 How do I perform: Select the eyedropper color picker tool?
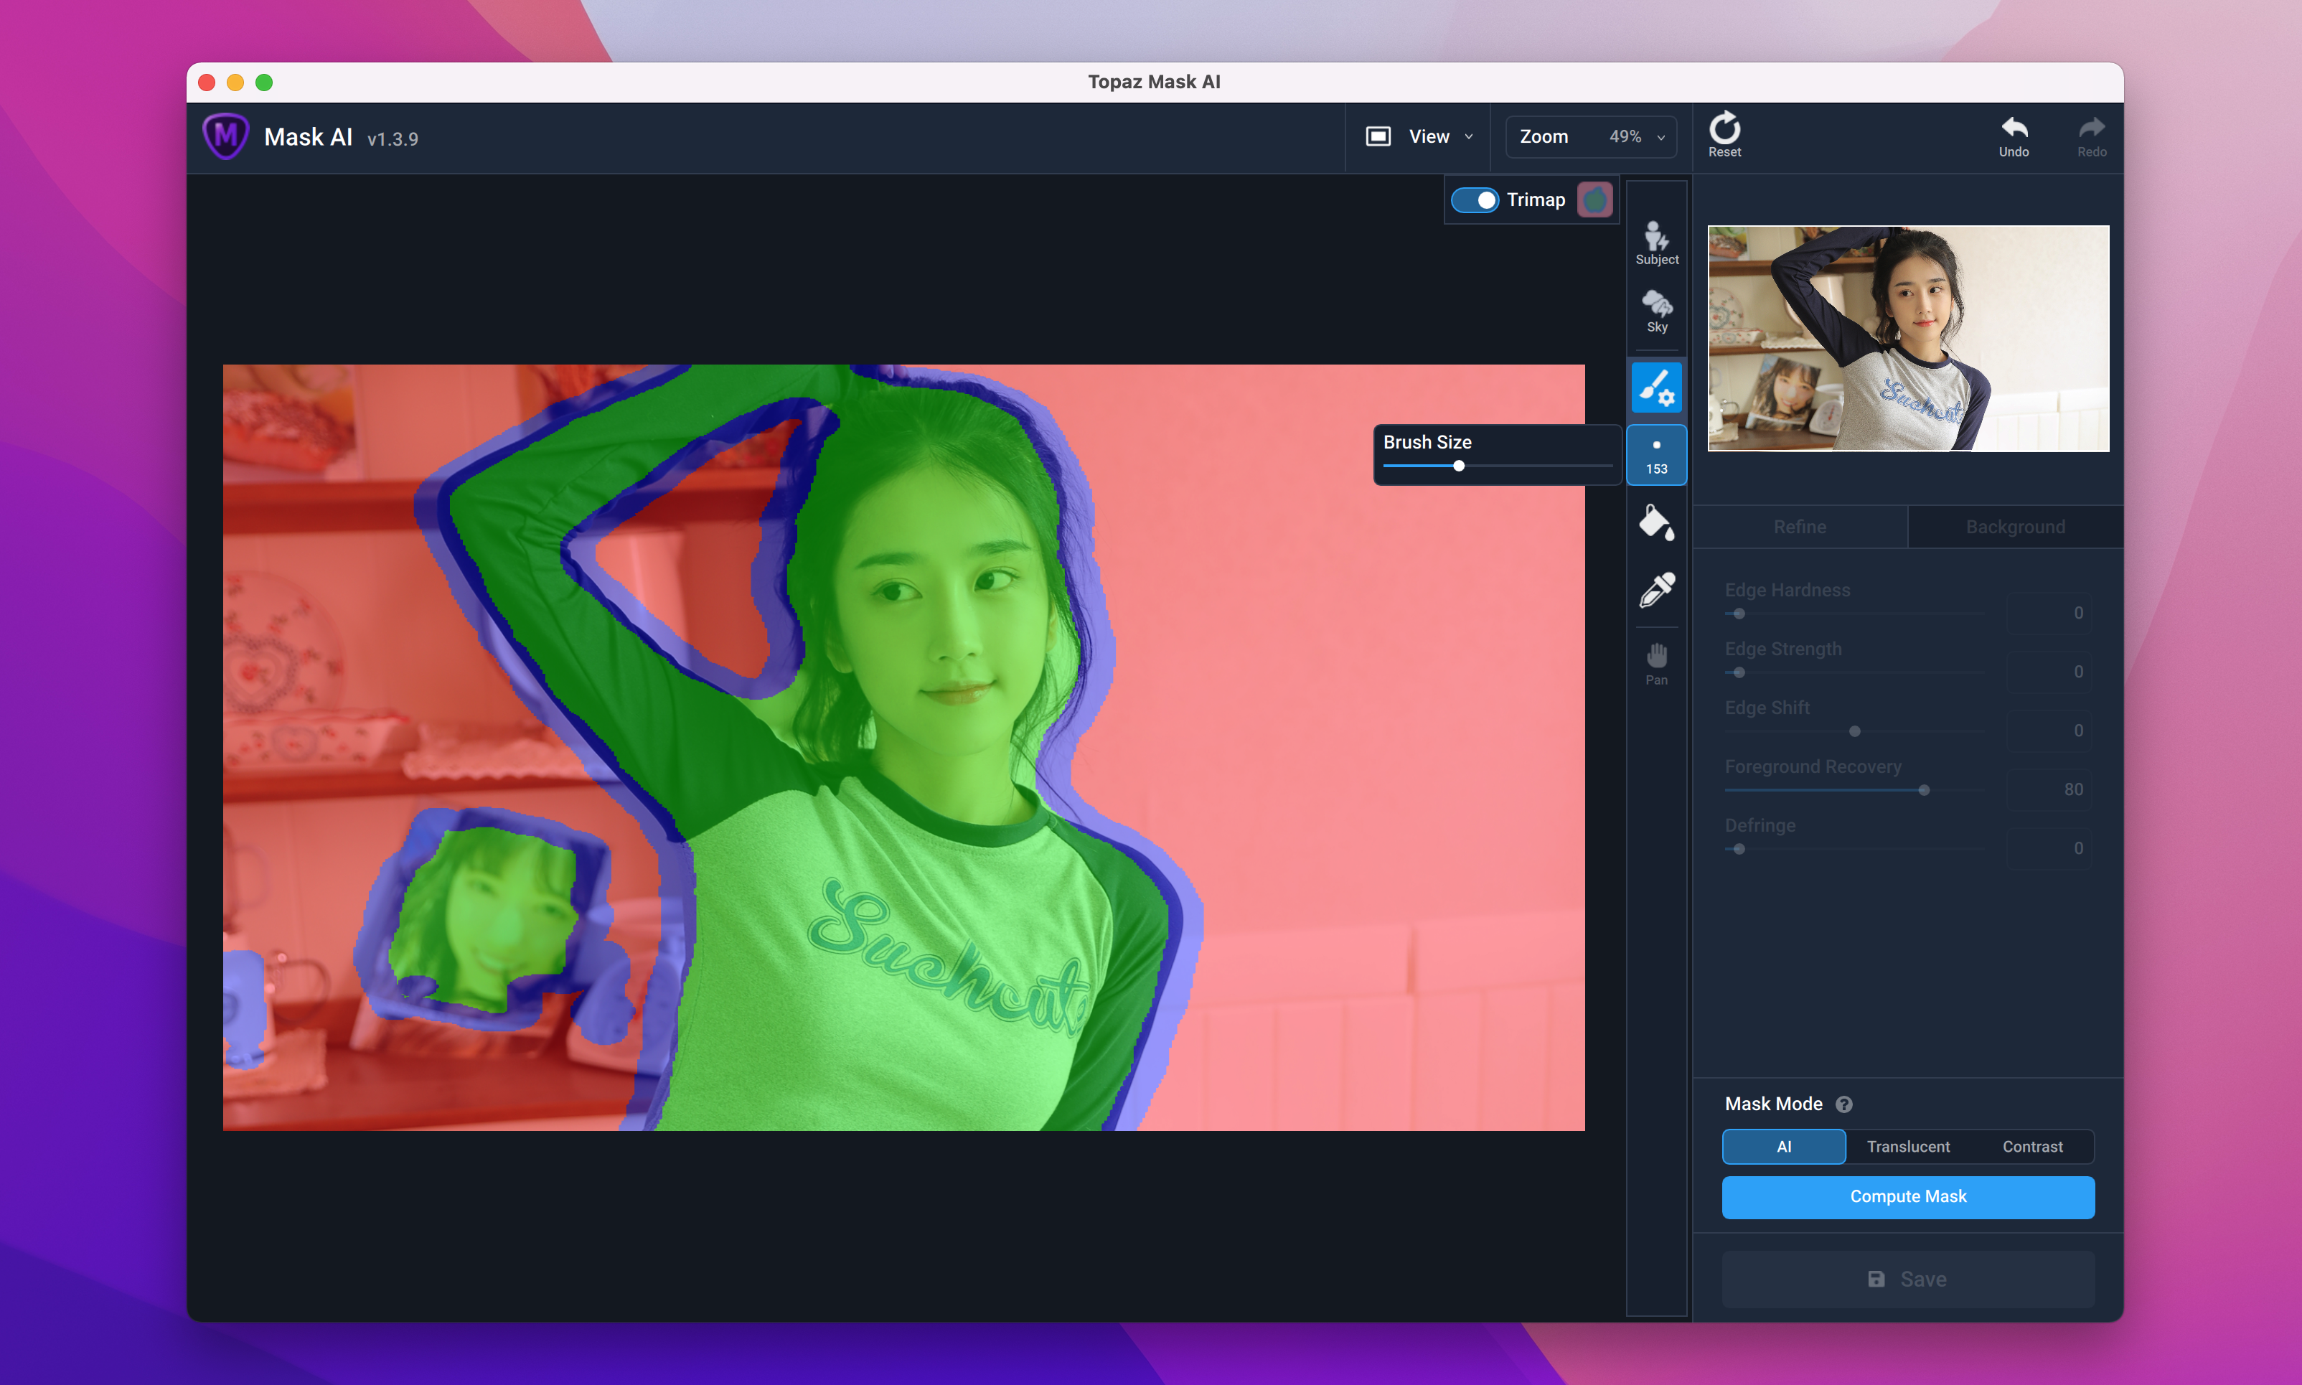click(x=1656, y=590)
